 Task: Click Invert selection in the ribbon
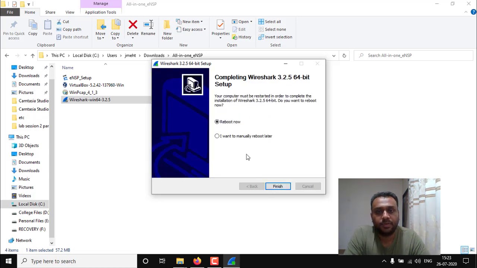(x=275, y=37)
